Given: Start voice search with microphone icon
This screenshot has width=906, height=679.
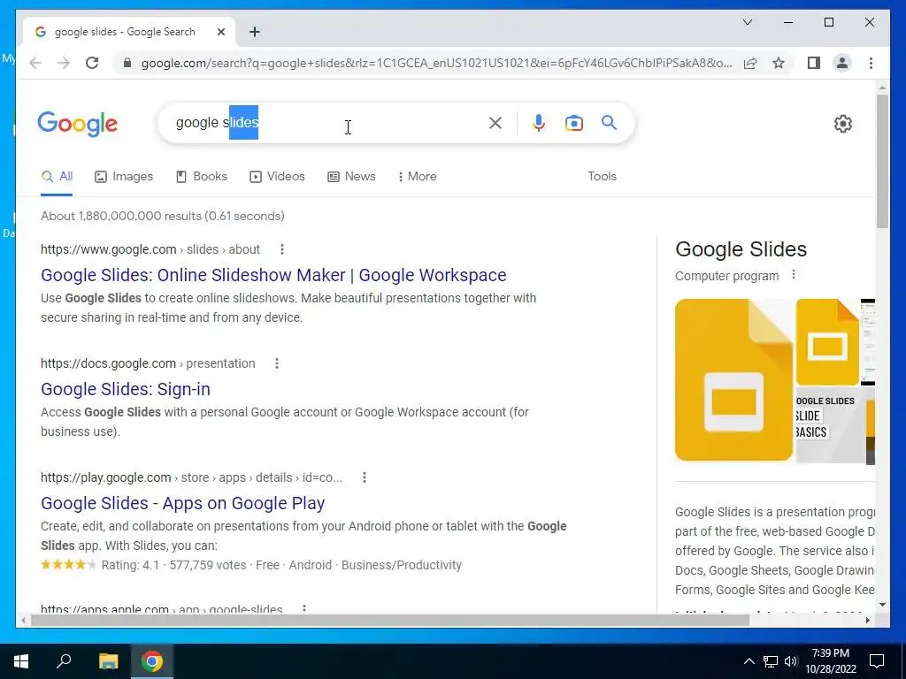Looking at the screenshot, I should pos(539,123).
